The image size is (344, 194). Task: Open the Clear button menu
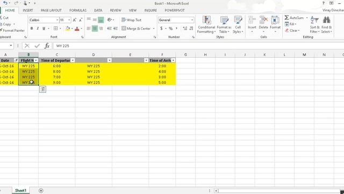[292, 30]
